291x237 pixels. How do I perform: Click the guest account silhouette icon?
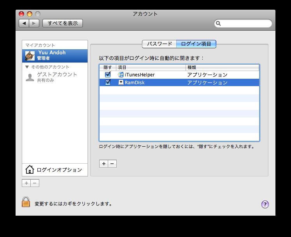tap(30, 77)
